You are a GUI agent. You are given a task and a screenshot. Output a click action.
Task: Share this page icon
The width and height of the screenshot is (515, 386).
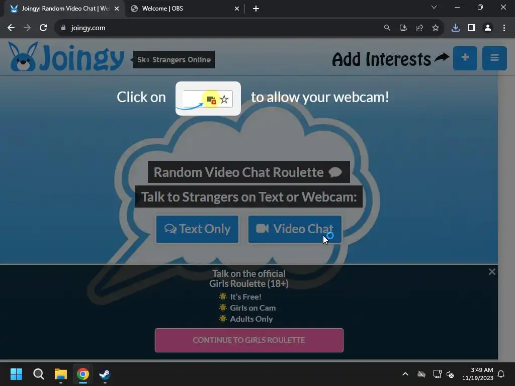(x=419, y=28)
